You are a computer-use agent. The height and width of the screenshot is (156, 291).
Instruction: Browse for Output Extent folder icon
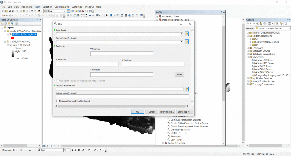tap(187, 42)
